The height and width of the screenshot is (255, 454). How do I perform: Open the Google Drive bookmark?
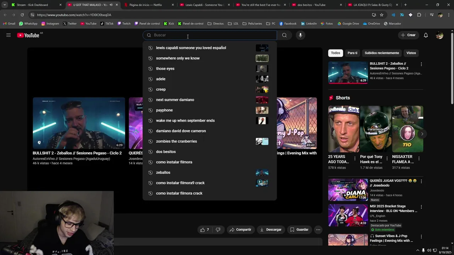(x=348, y=24)
